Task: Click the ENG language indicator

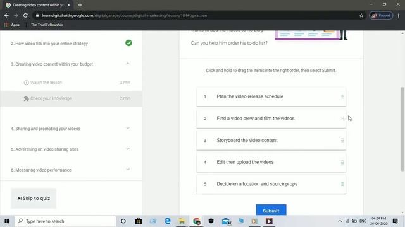Action: click(x=363, y=221)
